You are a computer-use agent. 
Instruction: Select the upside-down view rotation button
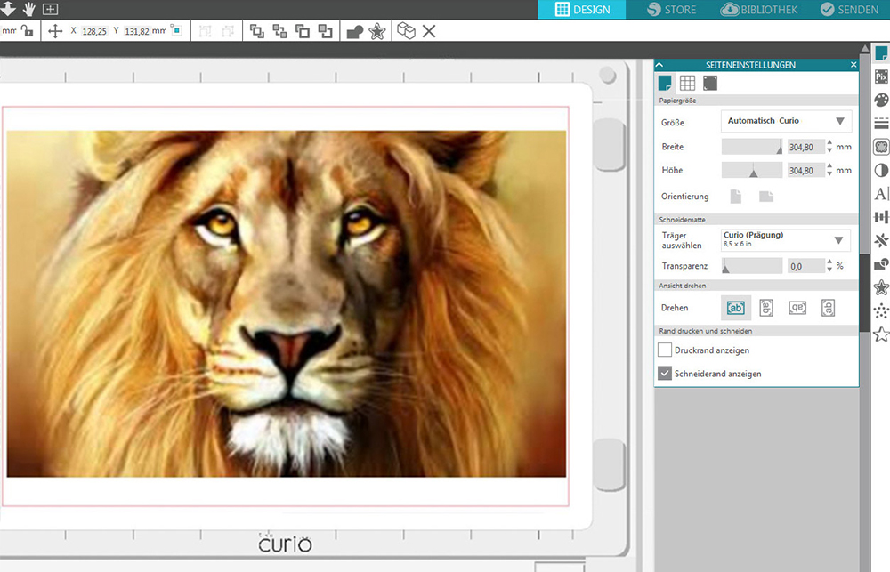[797, 308]
